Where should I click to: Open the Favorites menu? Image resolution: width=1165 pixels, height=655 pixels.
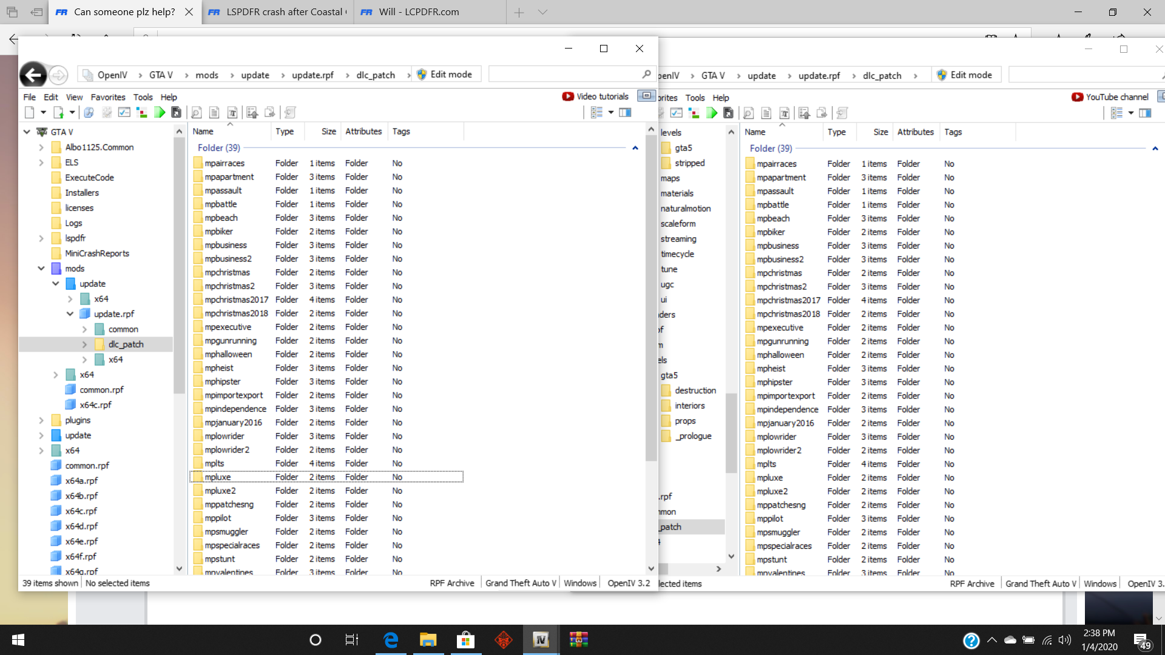(x=108, y=97)
